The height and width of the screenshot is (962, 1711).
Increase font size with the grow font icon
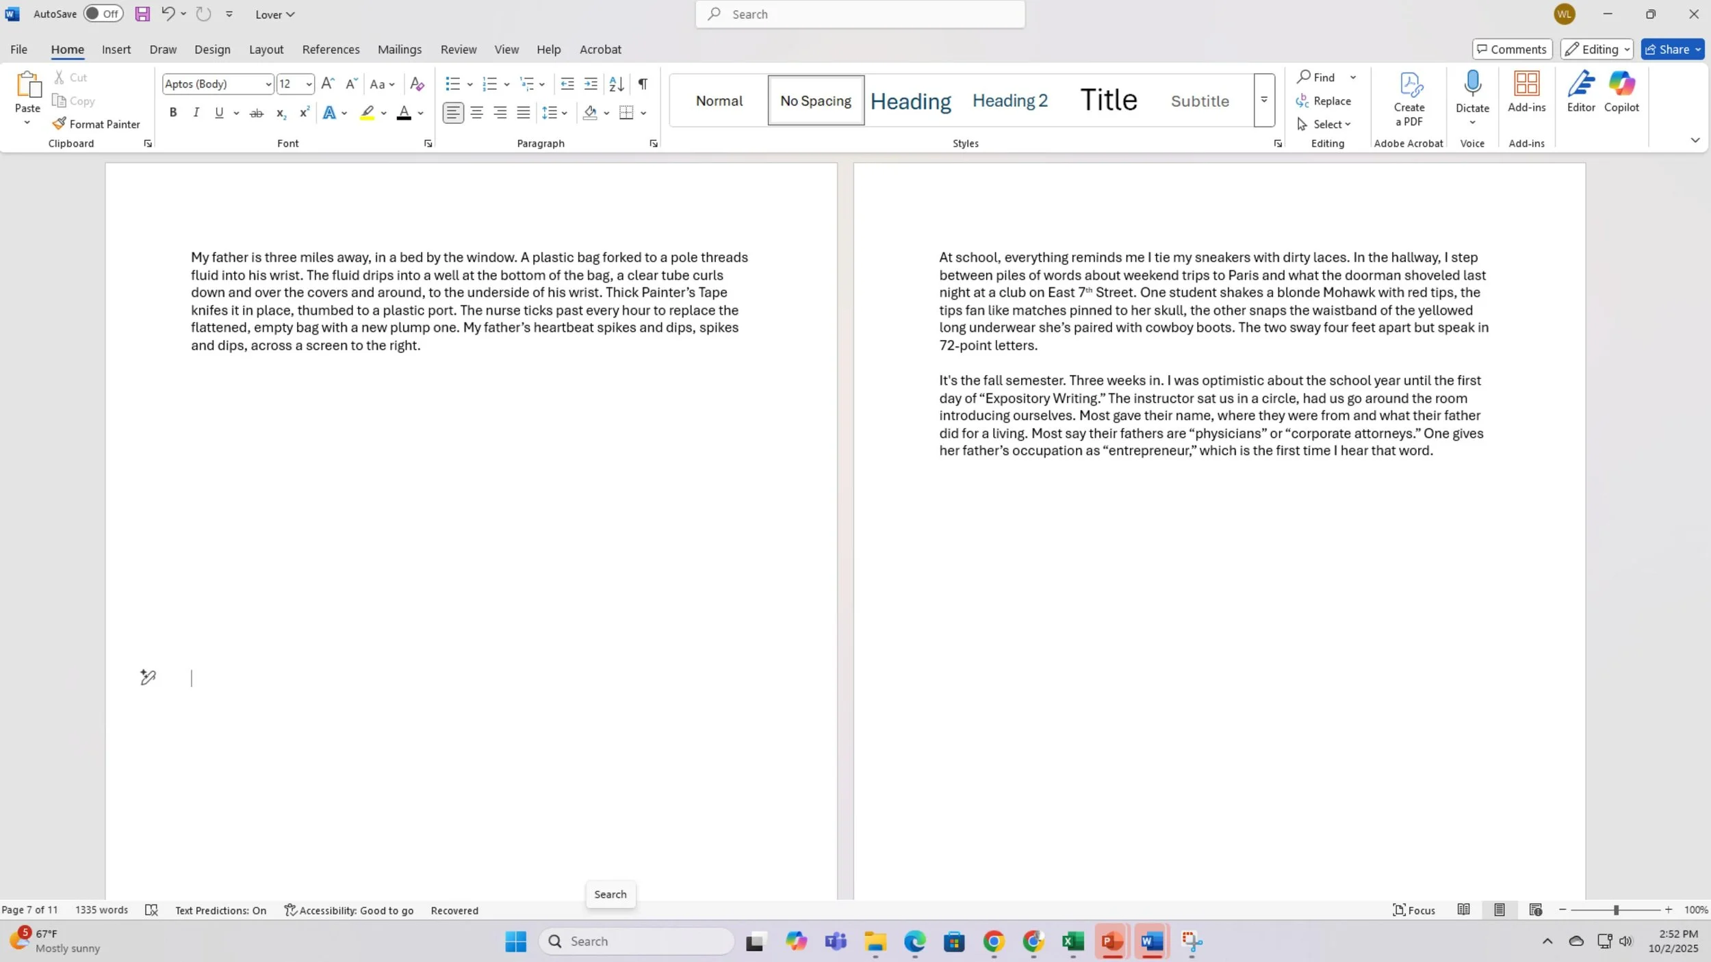328,83
